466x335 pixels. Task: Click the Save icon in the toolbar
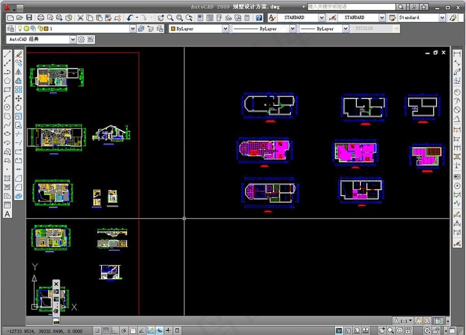(29, 18)
